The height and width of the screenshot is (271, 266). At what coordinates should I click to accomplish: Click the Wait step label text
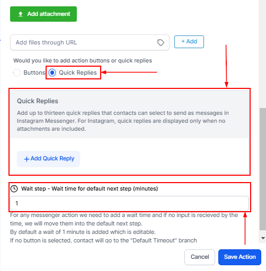point(90,188)
